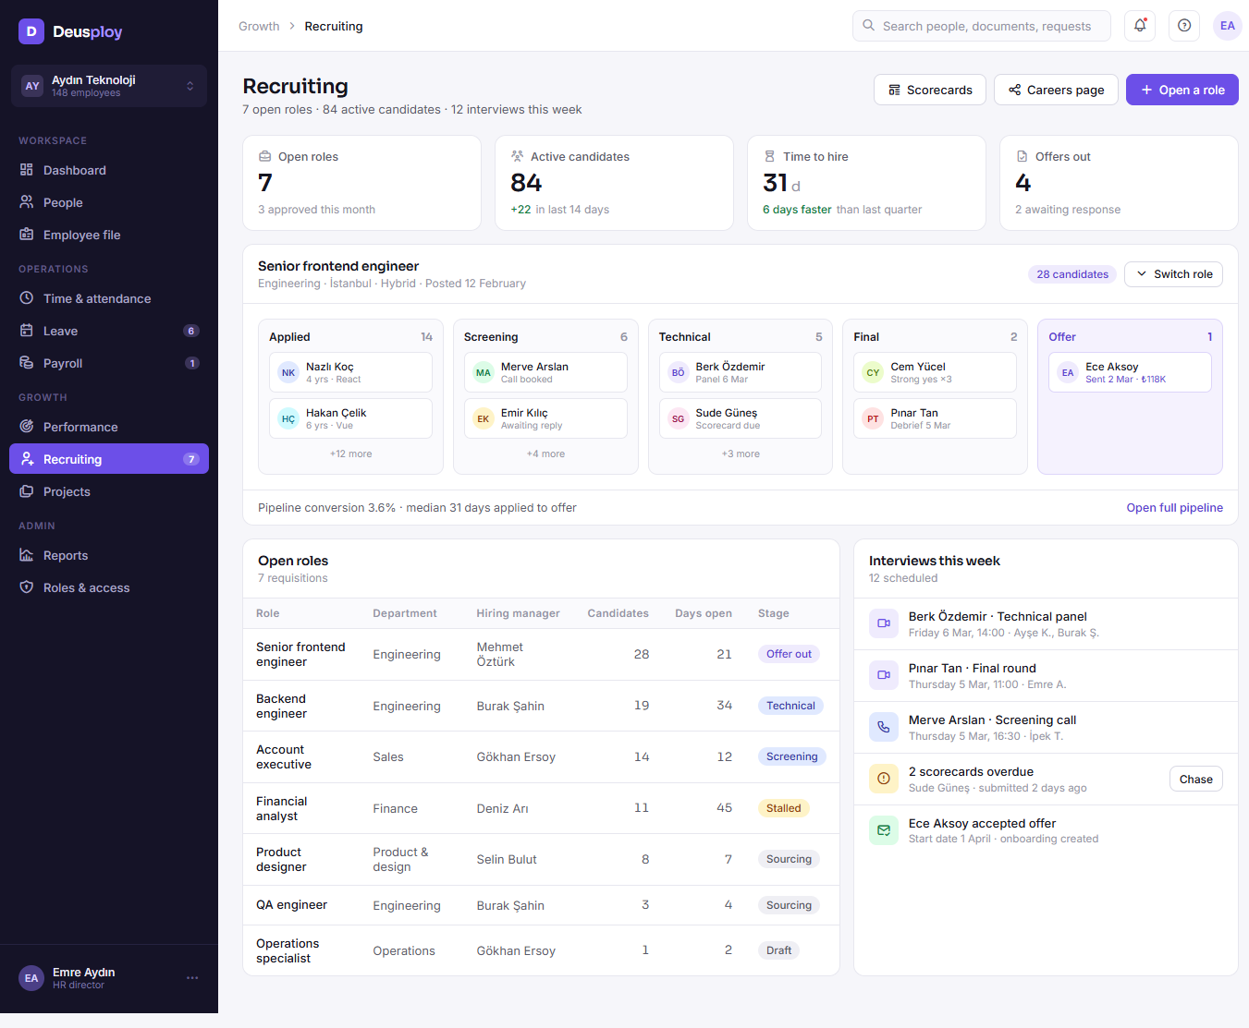Image resolution: width=1249 pixels, height=1028 pixels.
Task: Open the Switch role dropdown
Action: tap(1173, 274)
